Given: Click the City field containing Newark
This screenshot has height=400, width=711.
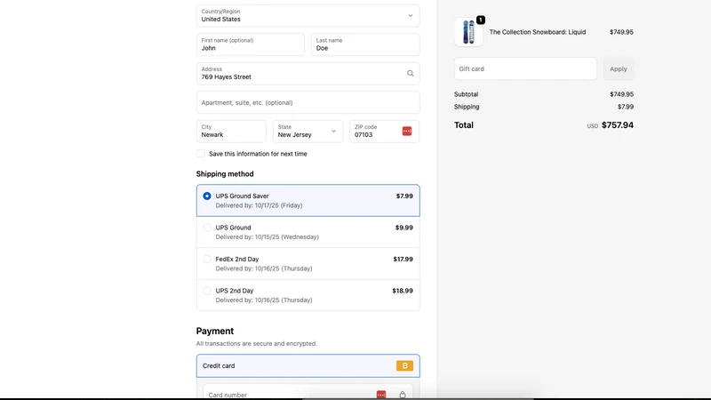Looking at the screenshot, I should click(x=231, y=131).
